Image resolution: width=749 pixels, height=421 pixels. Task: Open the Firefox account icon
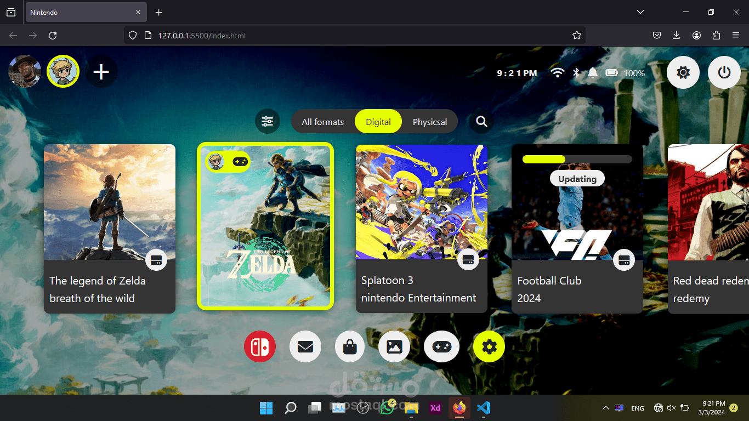(696, 36)
